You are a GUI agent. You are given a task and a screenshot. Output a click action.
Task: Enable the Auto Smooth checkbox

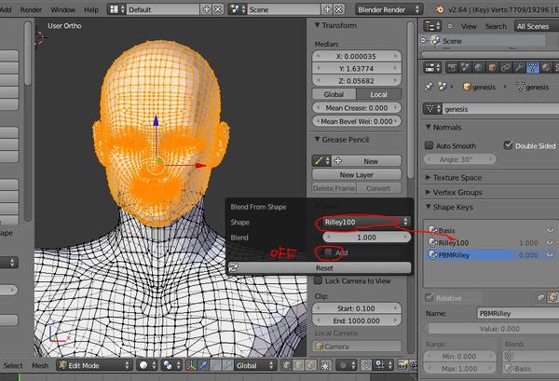point(429,145)
